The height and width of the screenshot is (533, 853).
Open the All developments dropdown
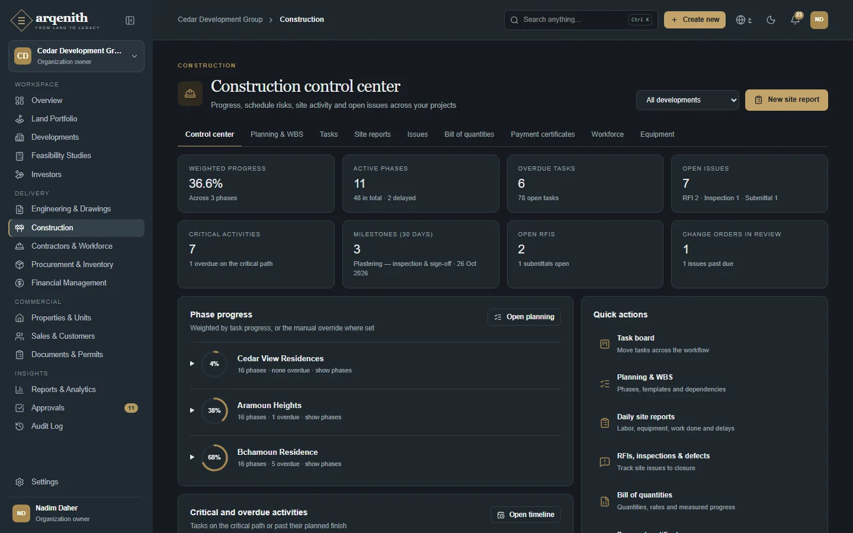pyautogui.click(x=688, y=100)
